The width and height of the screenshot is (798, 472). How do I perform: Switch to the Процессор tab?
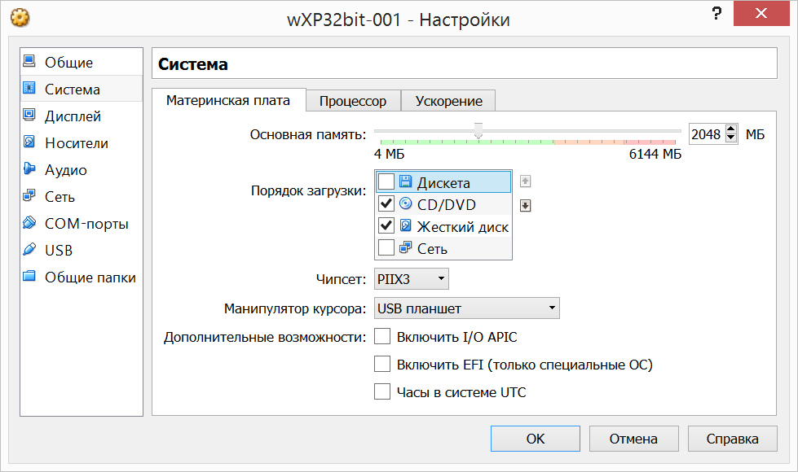click(x=353, y=101)
